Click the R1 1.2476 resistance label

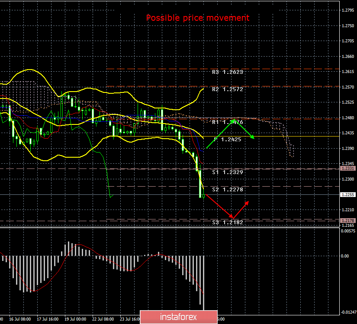point(228,122)
